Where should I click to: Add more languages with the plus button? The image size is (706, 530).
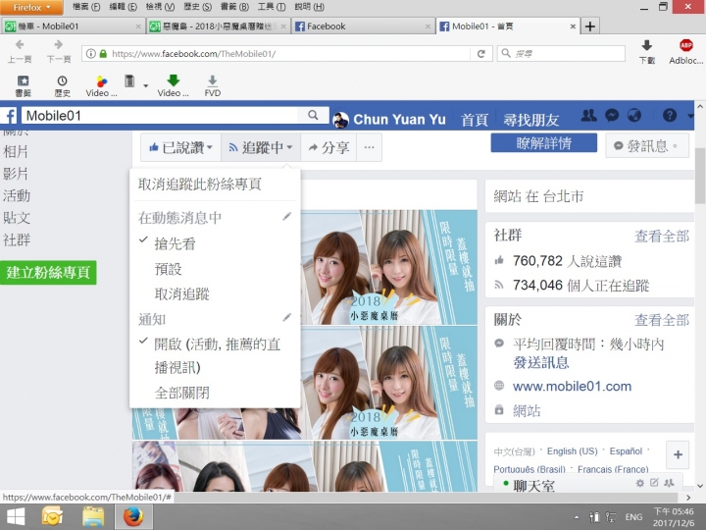point(678,454)
